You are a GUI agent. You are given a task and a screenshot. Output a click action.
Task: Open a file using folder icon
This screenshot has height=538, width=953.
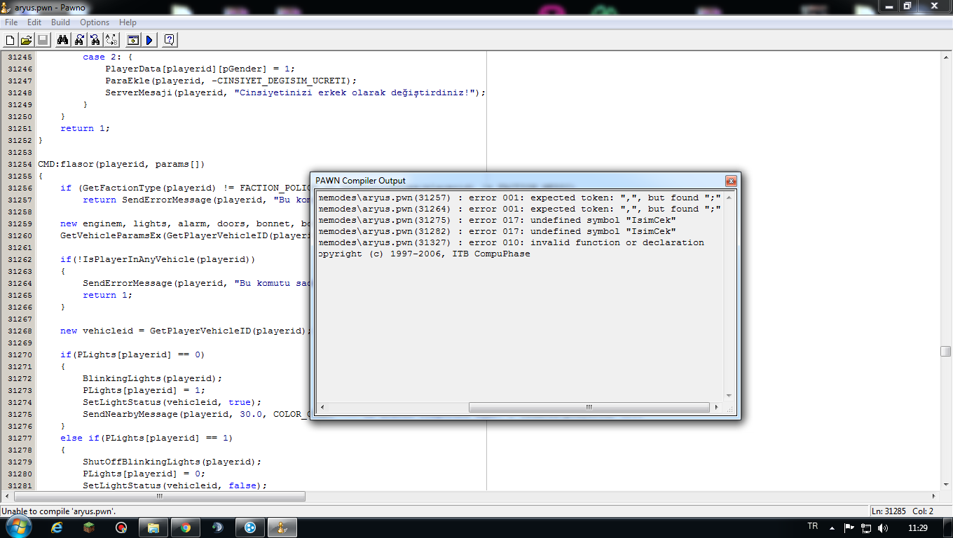click(x=26, y=40)
